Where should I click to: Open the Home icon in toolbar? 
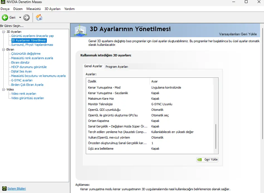(39, 17)
